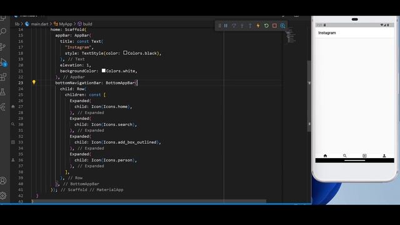Tap the home icon in the emulator
The height and width of the screenshot is (225, 400).
325,156
